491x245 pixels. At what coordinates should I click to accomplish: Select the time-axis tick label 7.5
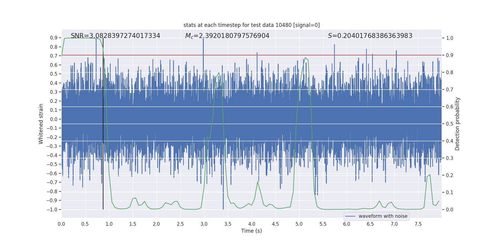pyautogui.click(x=418, y=224)
